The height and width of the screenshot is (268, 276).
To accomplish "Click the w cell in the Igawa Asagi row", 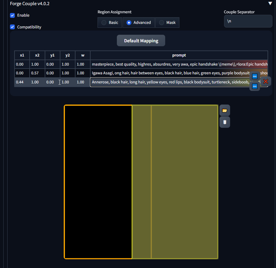I will tap(83, 73).
